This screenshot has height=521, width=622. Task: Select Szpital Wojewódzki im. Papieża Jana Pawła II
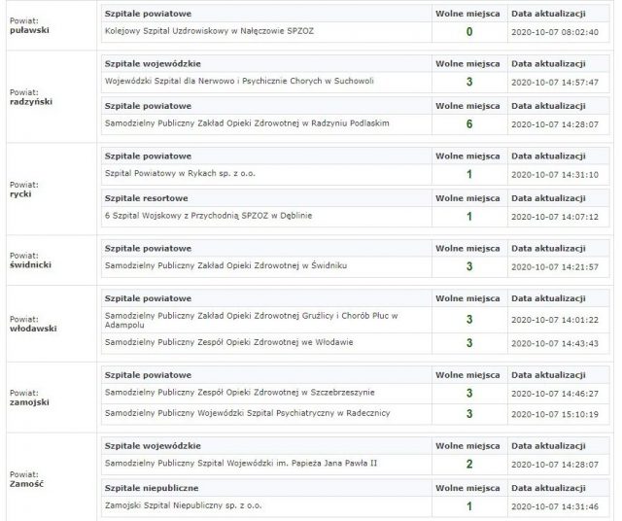point(241,463)
